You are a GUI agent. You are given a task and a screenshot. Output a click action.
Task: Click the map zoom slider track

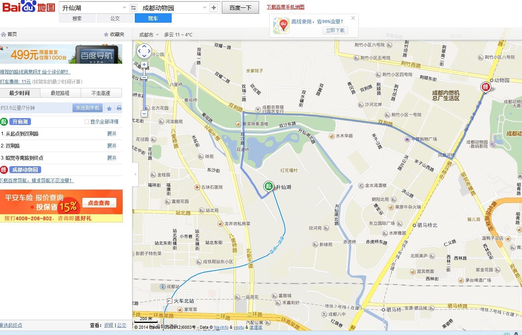click(x=144, y=89)
